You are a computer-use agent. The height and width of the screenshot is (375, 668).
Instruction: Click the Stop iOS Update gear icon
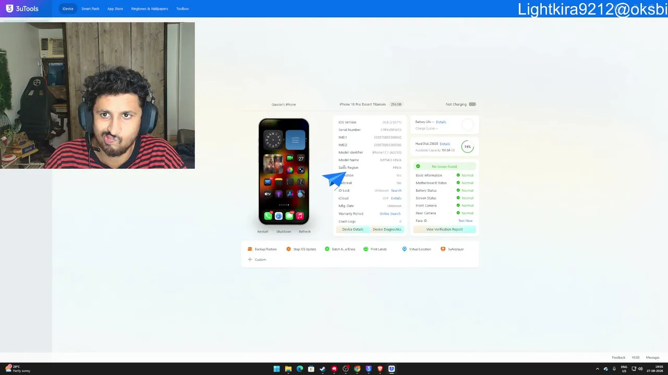point(289,249)
